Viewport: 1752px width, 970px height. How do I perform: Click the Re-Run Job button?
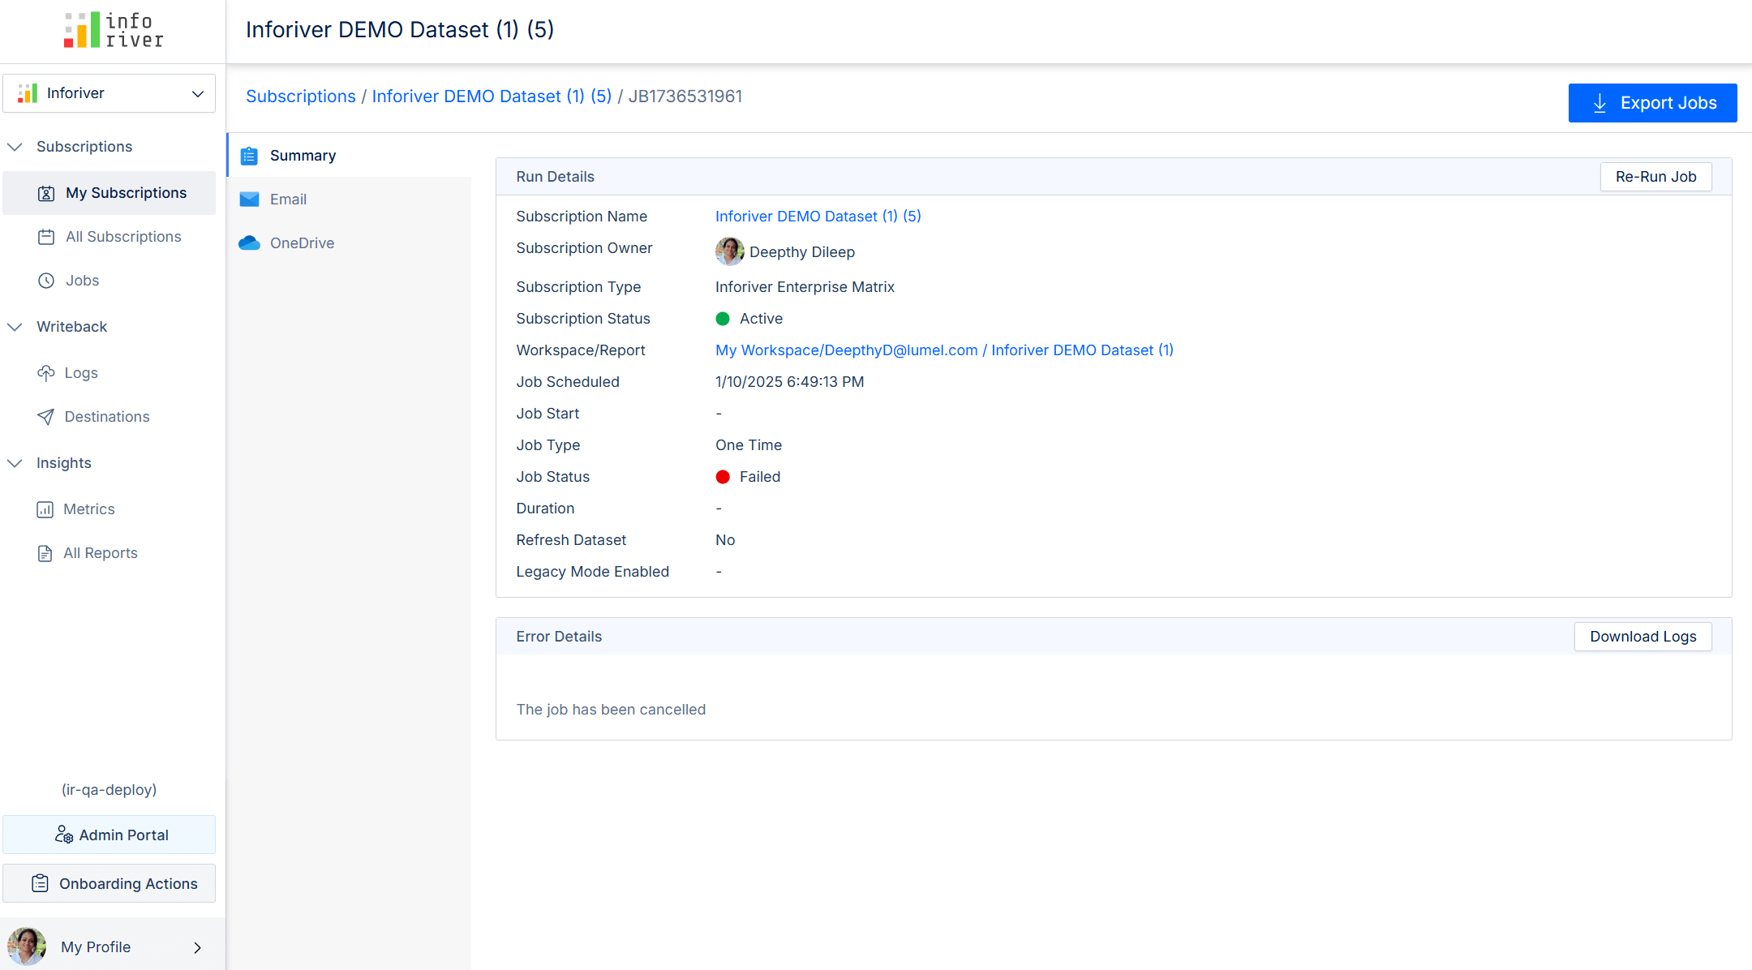1655,177
